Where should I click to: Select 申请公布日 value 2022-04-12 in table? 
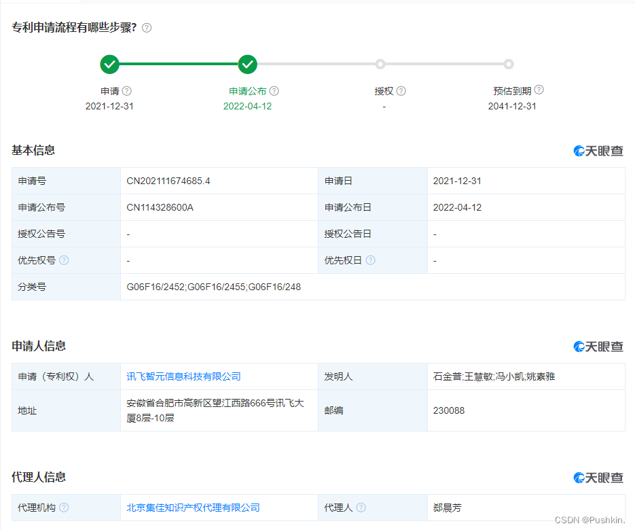(457, 207)
